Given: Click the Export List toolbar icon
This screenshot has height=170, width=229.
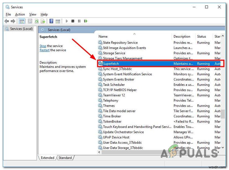Looking at the screenshot, I should click(x=43, y=21).
